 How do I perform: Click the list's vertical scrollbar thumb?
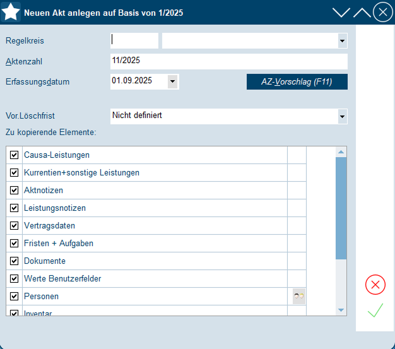click(x=341, y=208)
